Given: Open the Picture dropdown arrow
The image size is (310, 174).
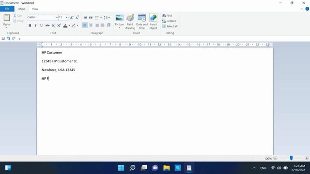Looking at the screenshot, I should point(120,28).
